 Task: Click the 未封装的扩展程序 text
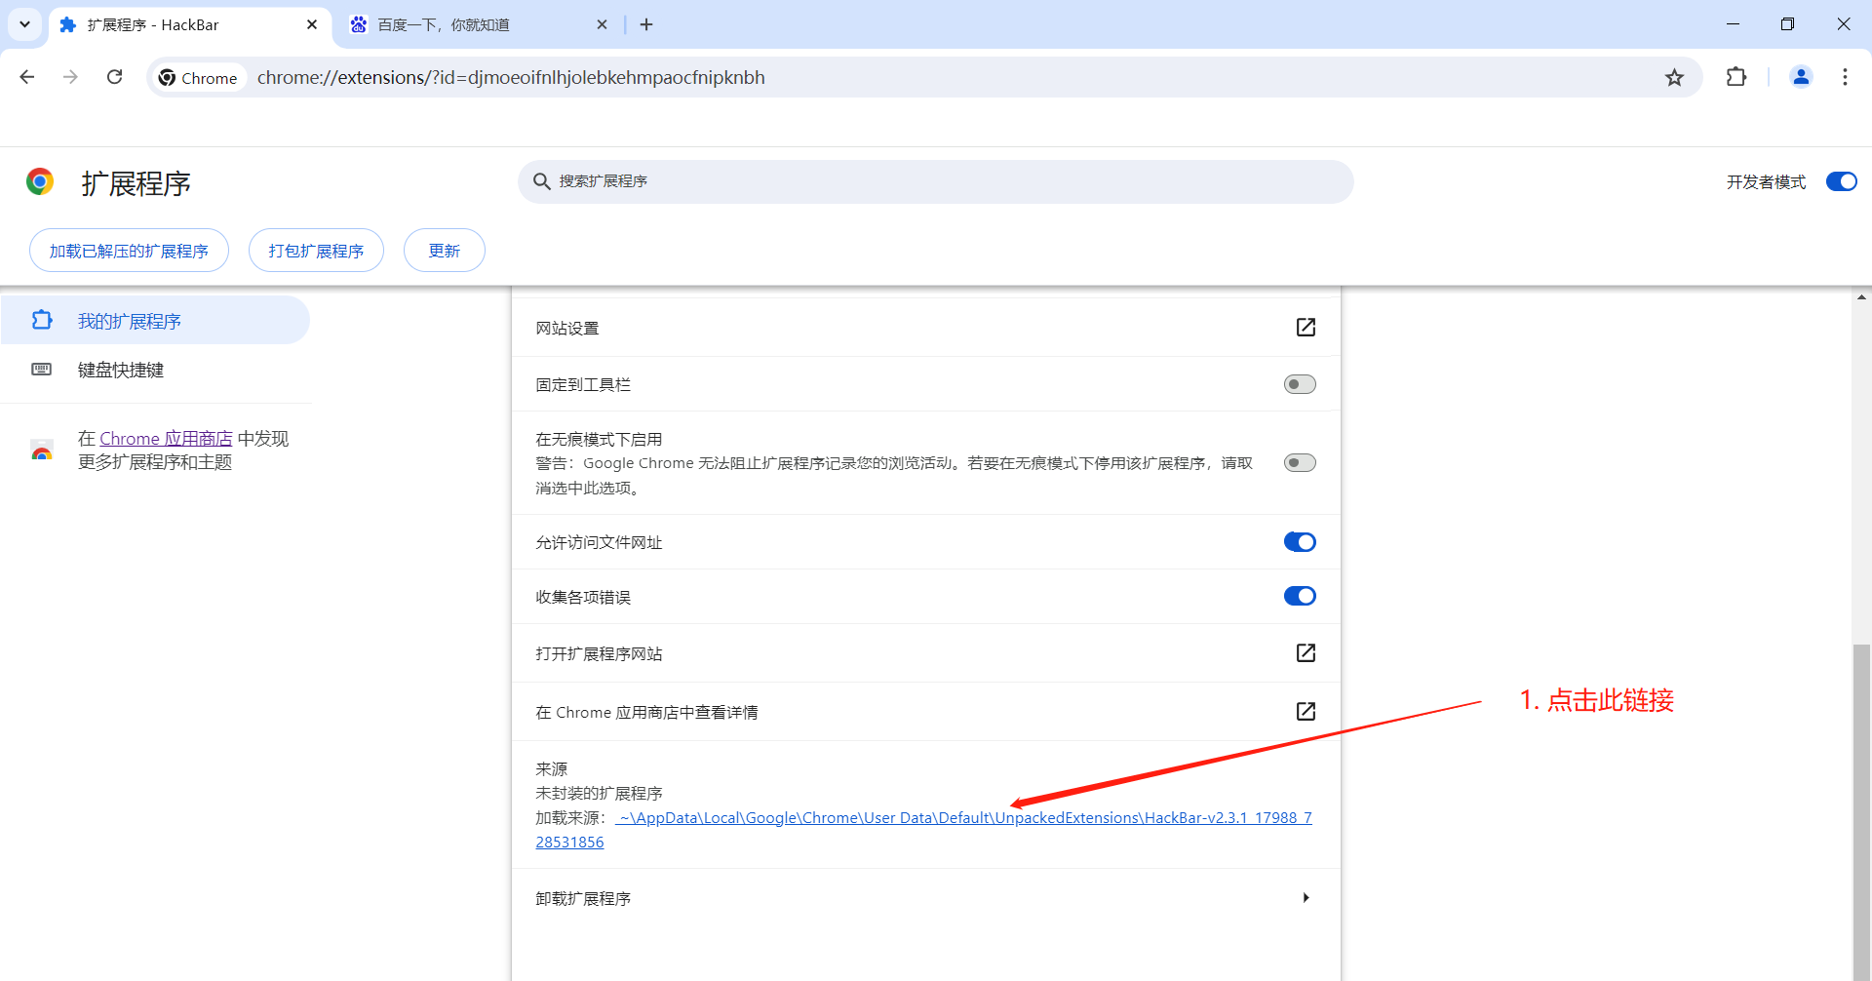599,794
